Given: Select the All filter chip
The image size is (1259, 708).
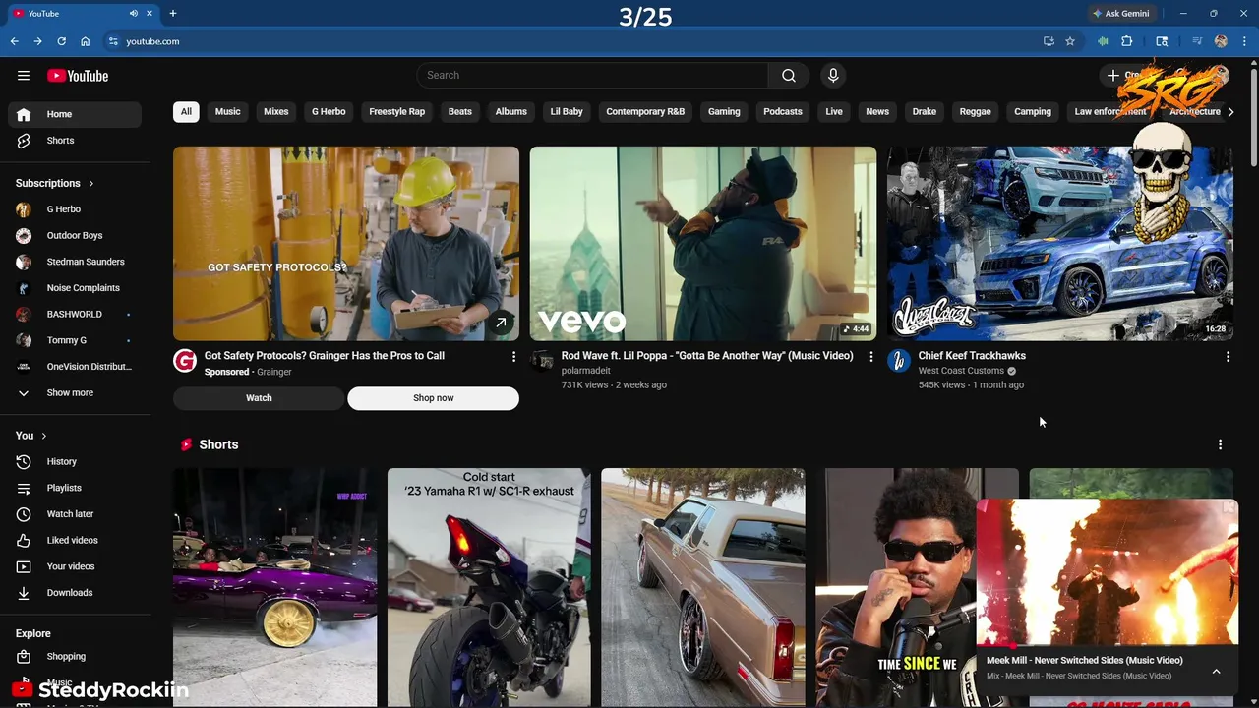Looking at the screenshot, I should click(x=186, y=112).
